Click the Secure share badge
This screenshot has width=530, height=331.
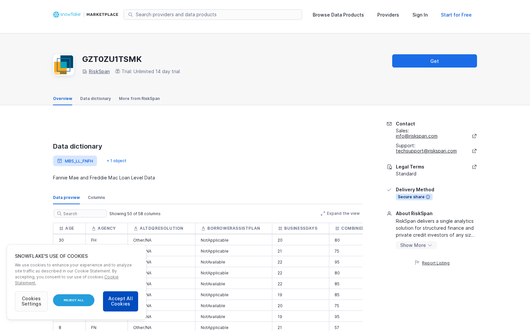(414, 197)
